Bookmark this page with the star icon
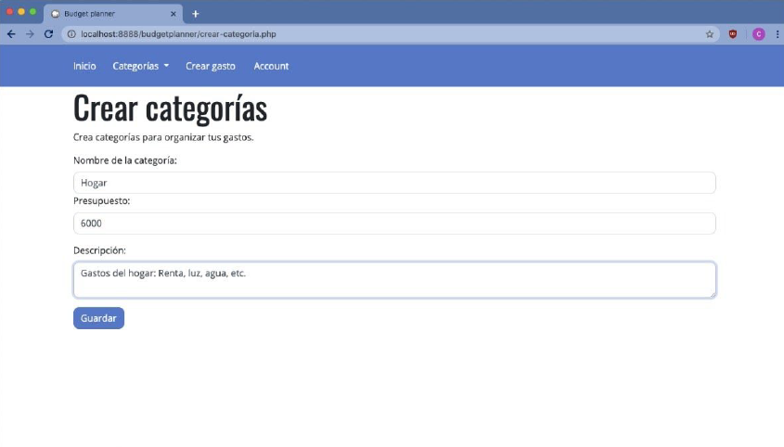784x447 pixels. click(x=710, y=34)
